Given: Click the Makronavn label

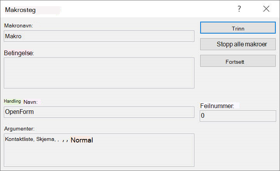Looking at the screenshot, I should 19,25.
